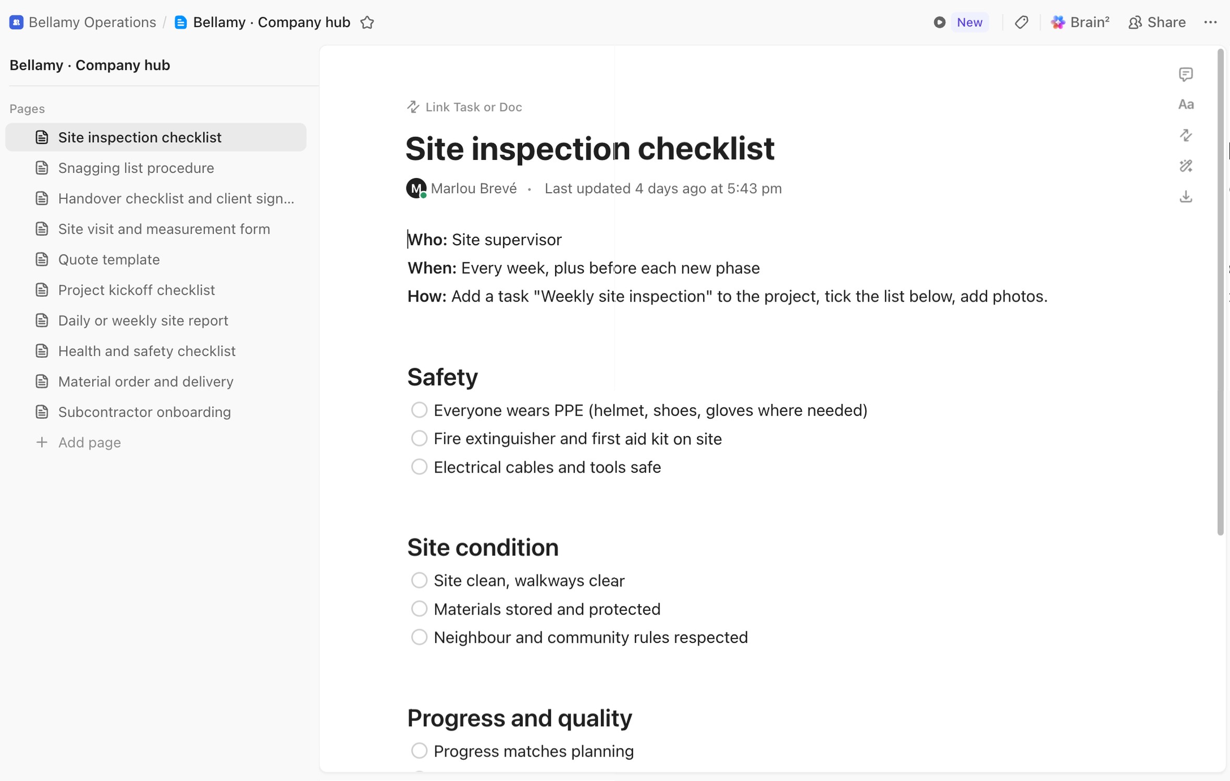The width and height of the screenshot is (1230, 781).
Task: Click the play icon beside New
Action: 939,22
